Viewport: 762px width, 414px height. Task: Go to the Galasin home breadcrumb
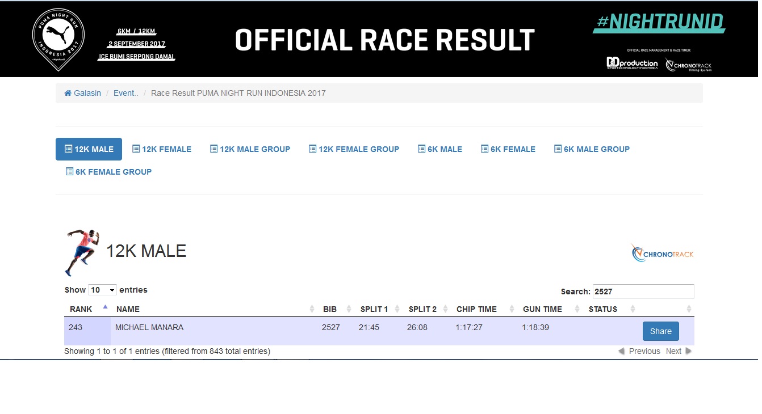pyautogui.click(x=83, y=93)
